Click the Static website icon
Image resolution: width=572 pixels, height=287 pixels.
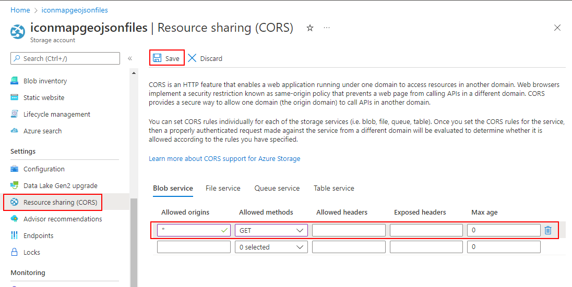click(14, 97)
